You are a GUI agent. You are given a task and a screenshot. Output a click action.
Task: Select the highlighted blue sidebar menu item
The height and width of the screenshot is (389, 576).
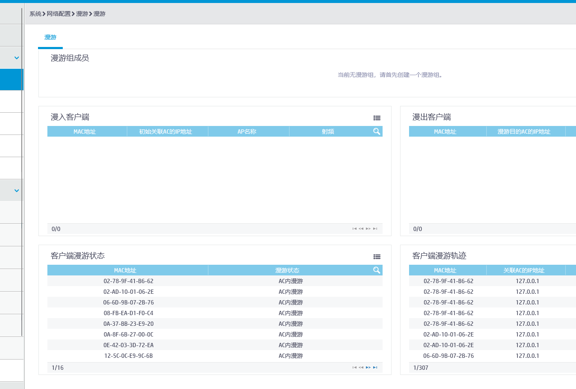[x=11, y=79]
